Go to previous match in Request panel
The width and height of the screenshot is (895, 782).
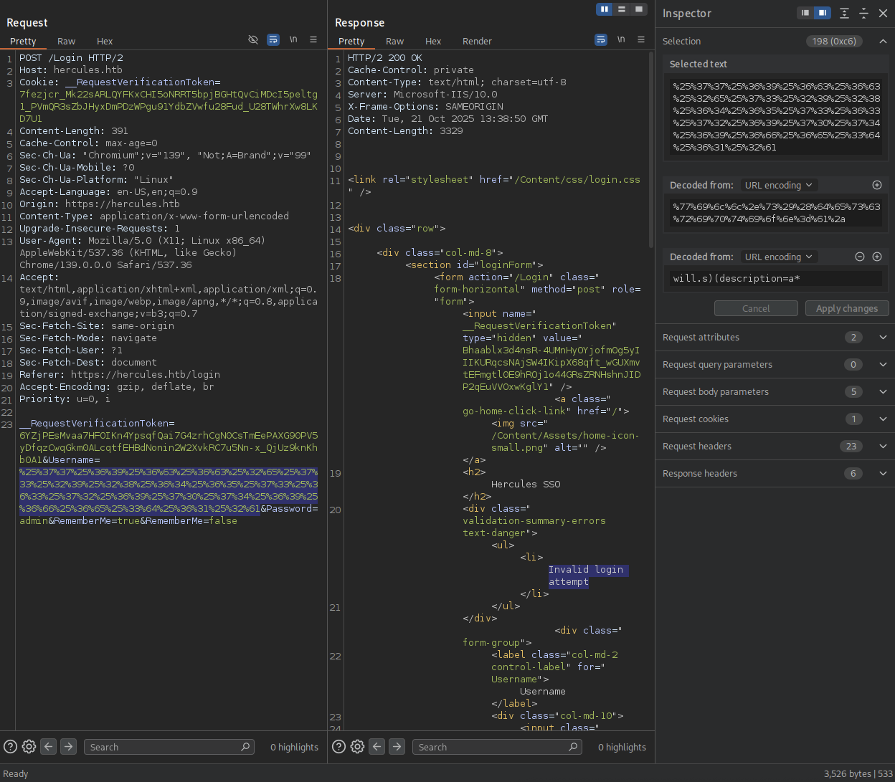pyautogui.click(x=48, y=747)
